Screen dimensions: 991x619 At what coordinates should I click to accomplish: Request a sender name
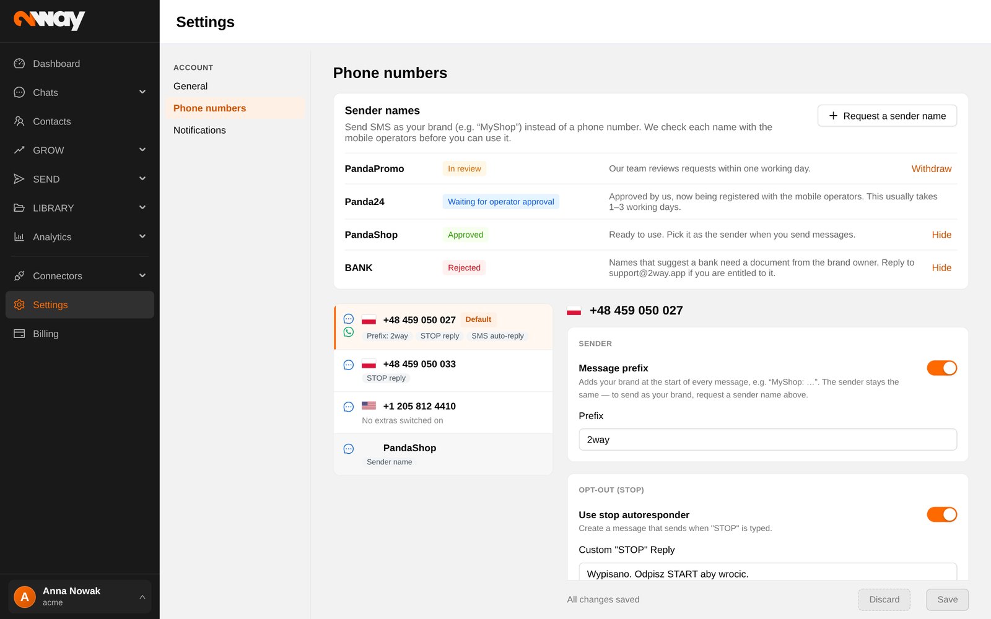(887, 116)
